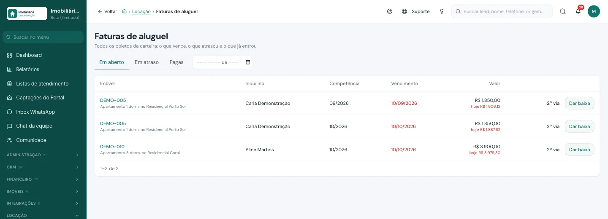This screenshot has width=608, height=219.
Task: Expand the Administração sidebar section
Action: pyautogui.click(x=43, y=155)
